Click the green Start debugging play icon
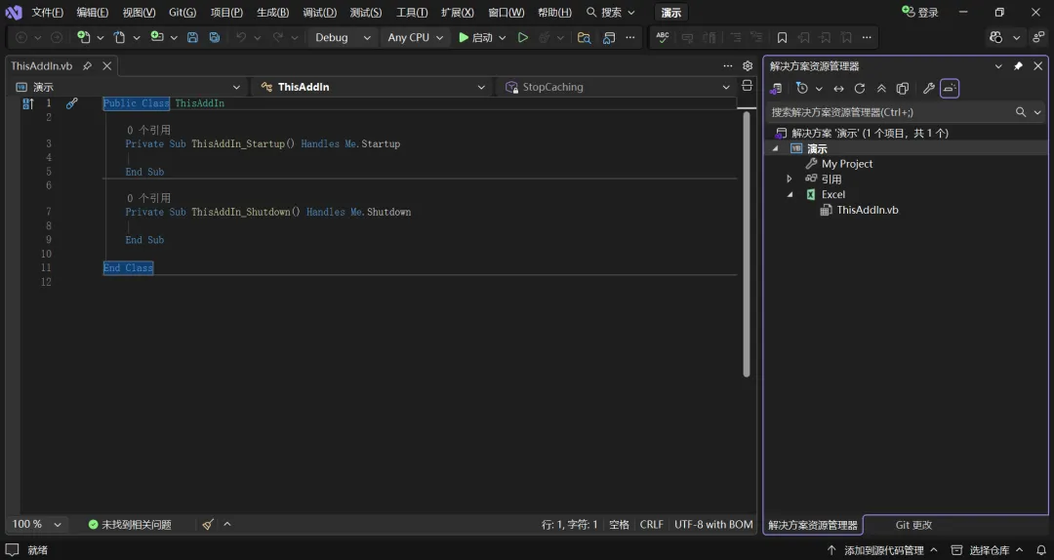Image resolution: width=1054 pixels, height=560 pixels. (x=464, y=37)
